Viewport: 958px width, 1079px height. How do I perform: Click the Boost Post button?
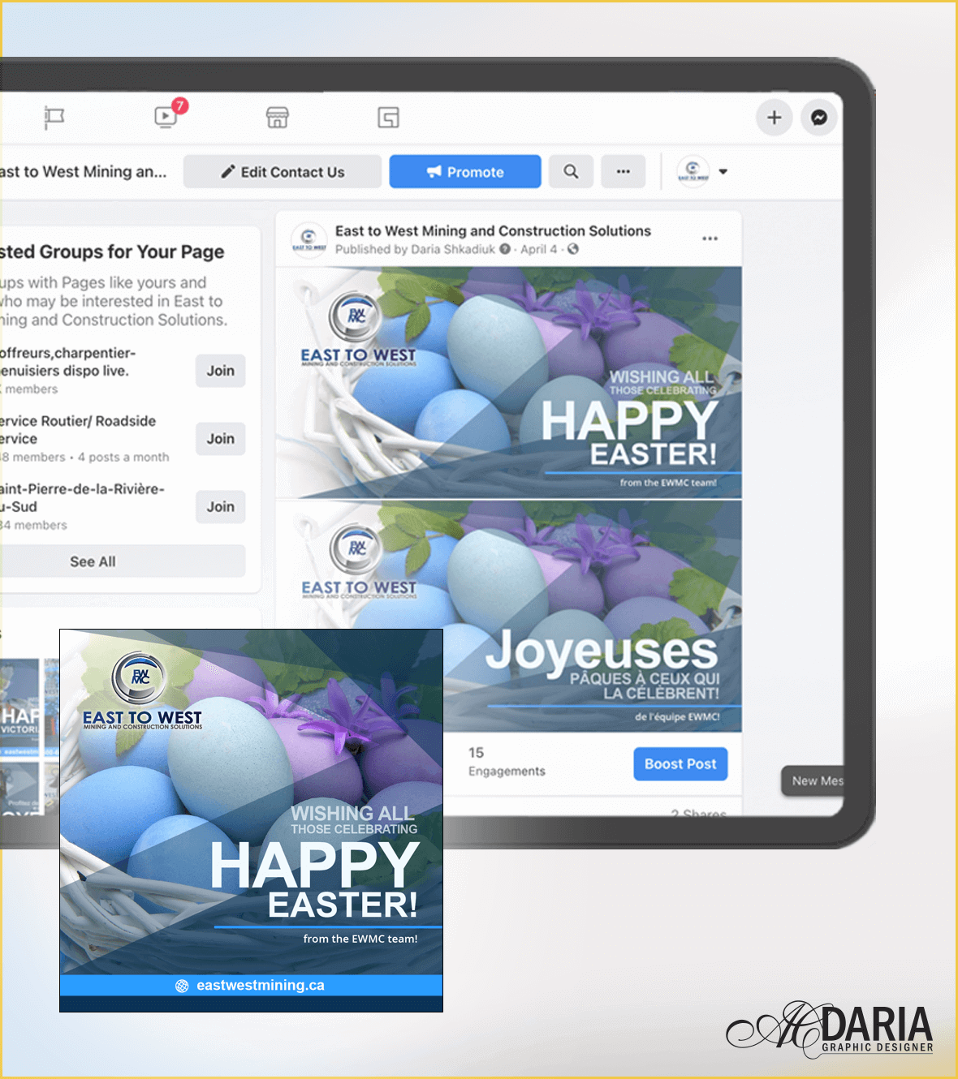coord(680,764)
